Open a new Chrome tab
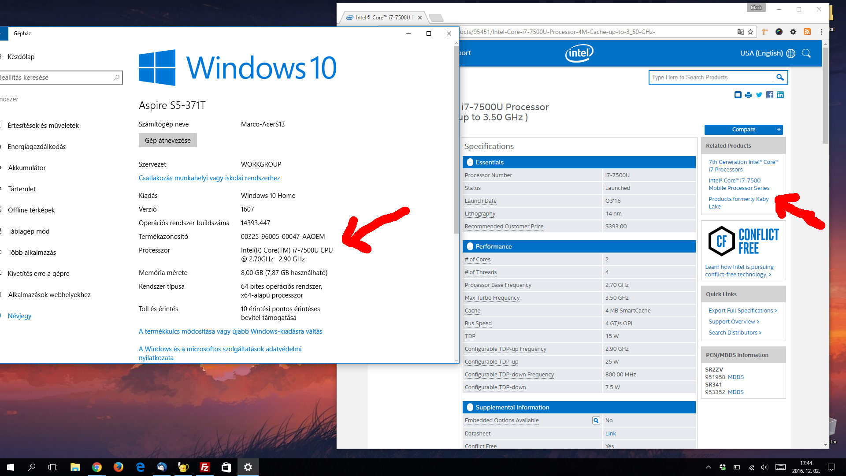The height and width of the screenshot is (476, 846). 436,18
